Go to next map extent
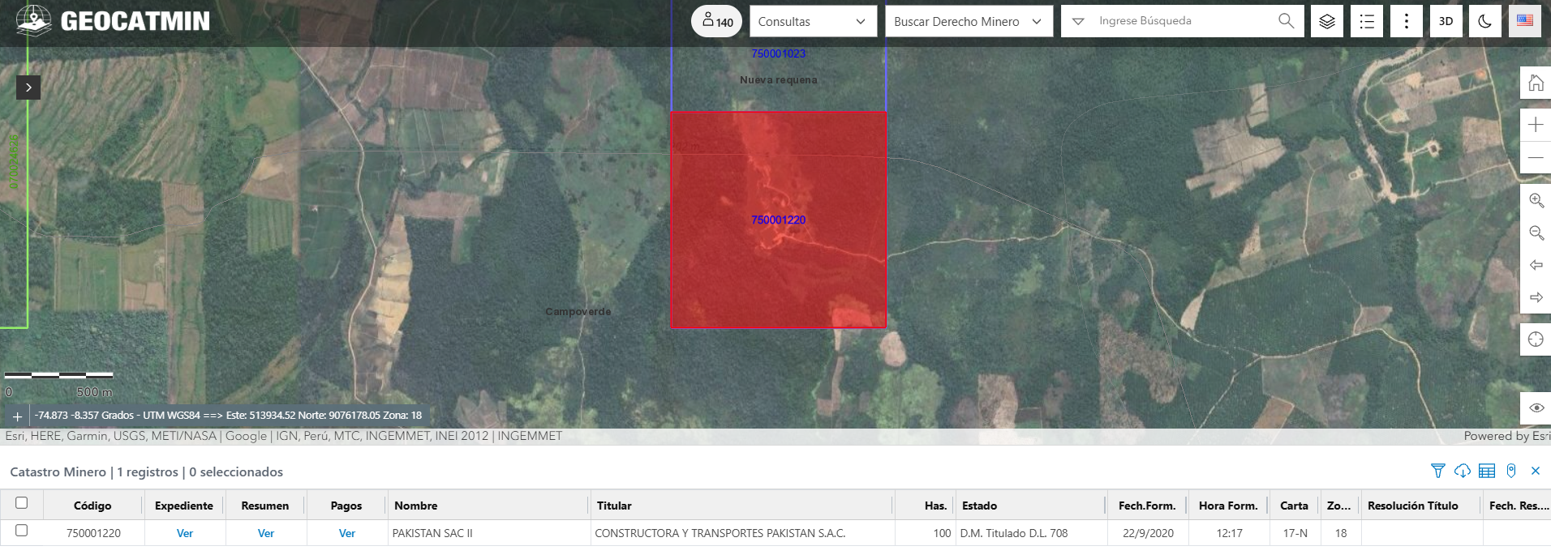The width and height of the screenshot is (1551, 559). [1536, 297]
